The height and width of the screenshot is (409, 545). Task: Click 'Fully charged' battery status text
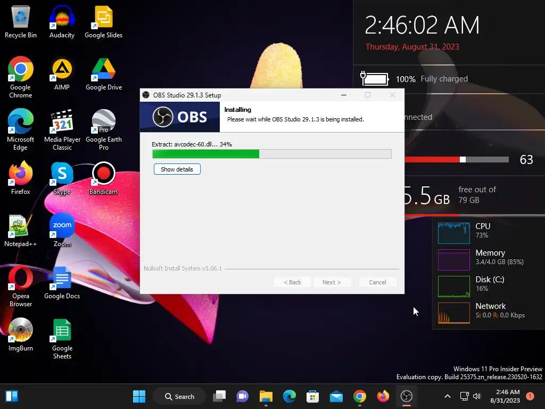click(x=444, y=79)
